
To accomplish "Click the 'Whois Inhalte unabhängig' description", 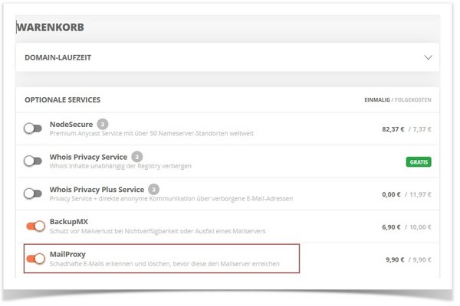I will pos(120,166).
